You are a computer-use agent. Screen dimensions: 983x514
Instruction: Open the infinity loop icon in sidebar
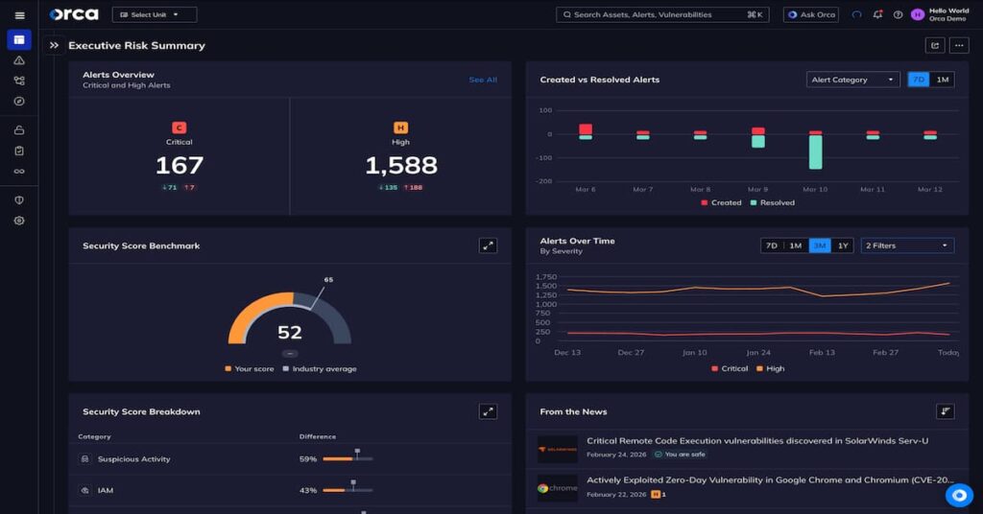(19, 171)
